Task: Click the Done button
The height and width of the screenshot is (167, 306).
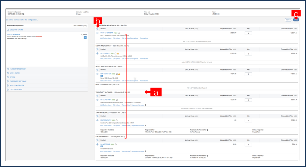Action: click(296, 20)
